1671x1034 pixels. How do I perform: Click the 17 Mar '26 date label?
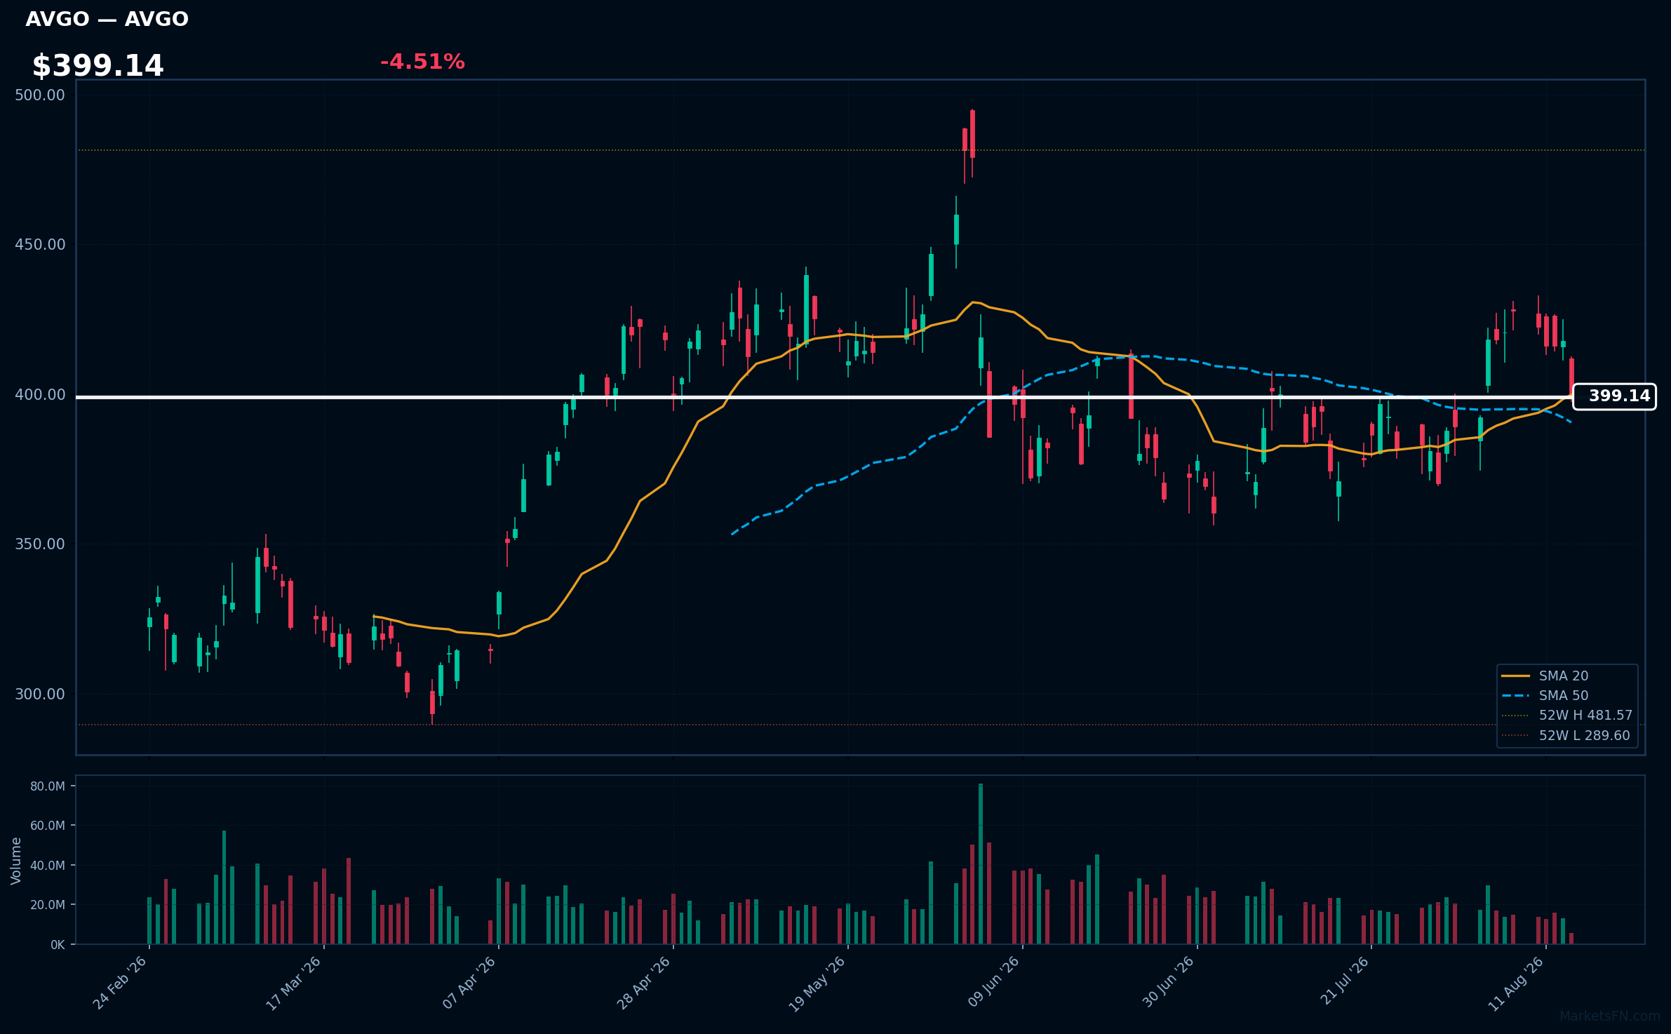coord(293,983)
